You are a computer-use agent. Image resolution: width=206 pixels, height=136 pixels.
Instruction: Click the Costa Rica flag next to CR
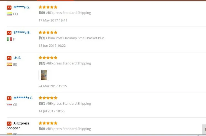click(9, 104)
